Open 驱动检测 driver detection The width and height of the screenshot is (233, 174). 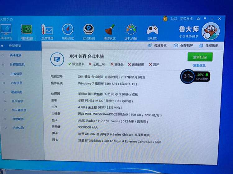[x=89, y=32]
